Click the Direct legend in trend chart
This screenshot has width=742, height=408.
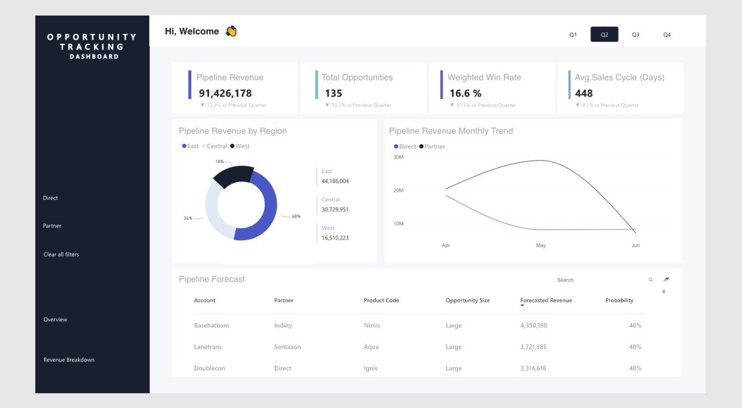coord(405,147)
